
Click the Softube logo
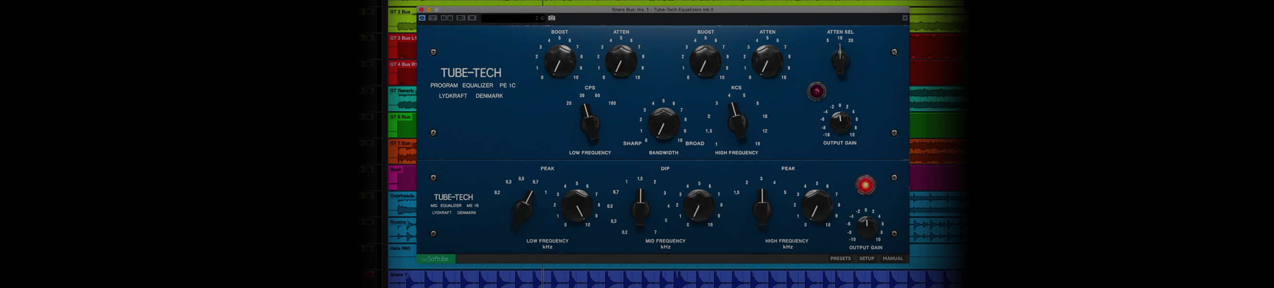436,259
